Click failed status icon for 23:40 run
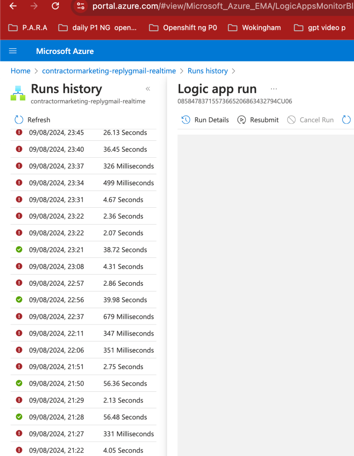354x456 pixels. (19, 149)
